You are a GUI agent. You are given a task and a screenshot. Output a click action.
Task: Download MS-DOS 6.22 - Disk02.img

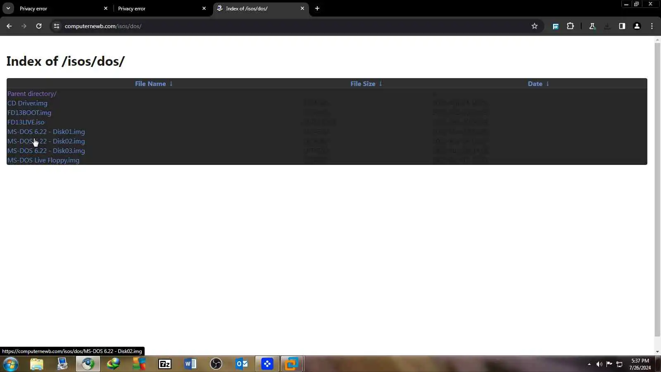pyautogui.click(x=46, y=141)
